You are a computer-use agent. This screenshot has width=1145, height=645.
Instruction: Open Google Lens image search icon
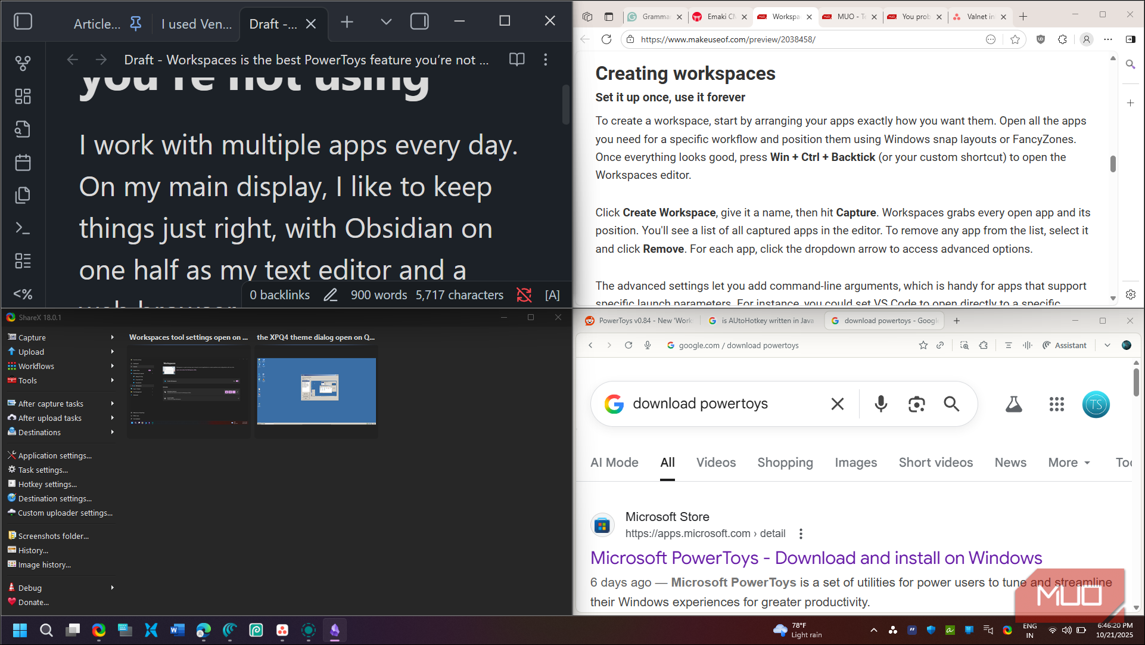point(916,404)
